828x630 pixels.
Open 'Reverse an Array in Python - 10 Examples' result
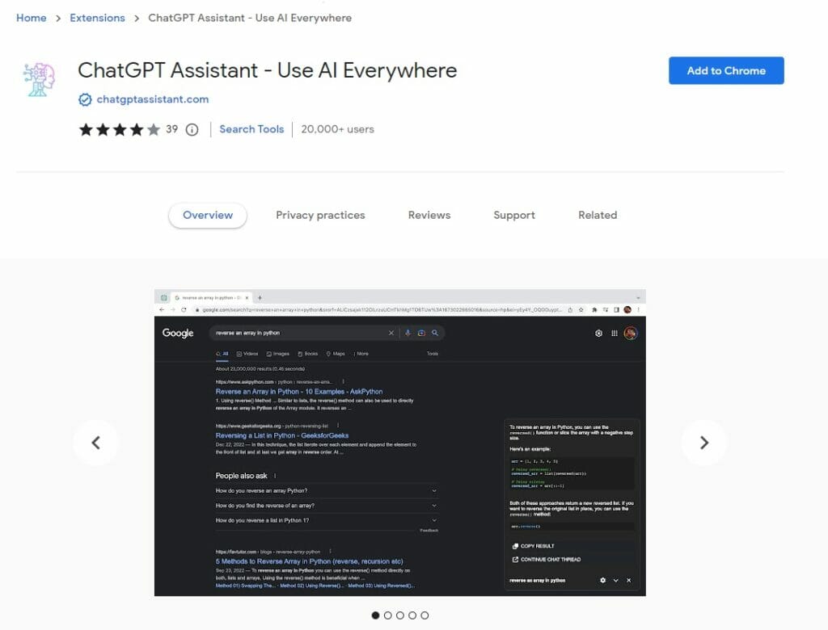[299, 392]
